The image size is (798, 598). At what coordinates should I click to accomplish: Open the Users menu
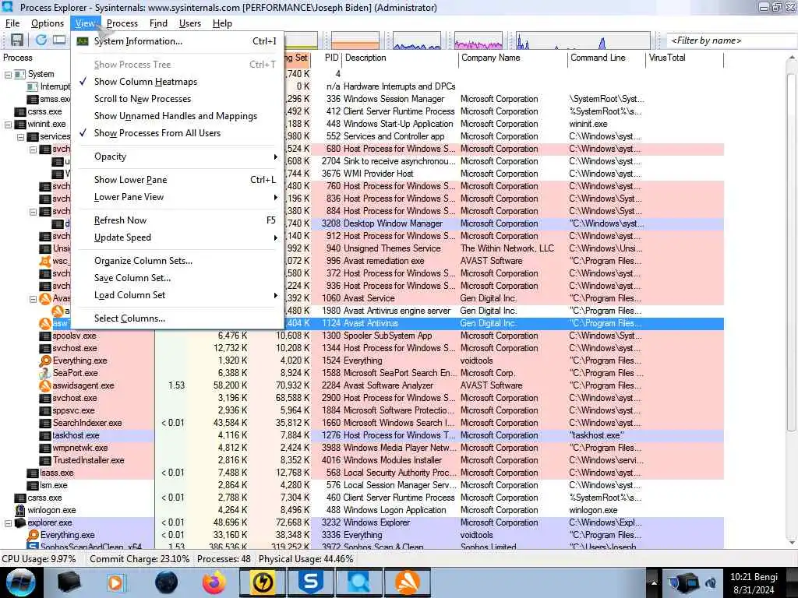click(x=190, y=23)
